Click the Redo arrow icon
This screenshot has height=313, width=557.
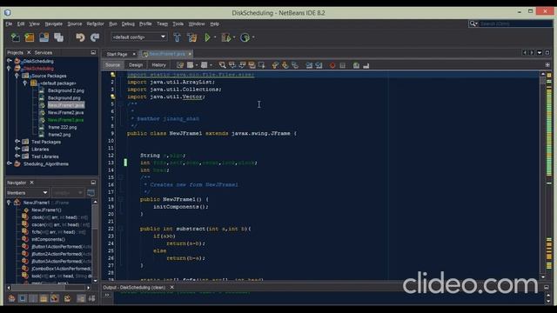[x=95, y=37]
